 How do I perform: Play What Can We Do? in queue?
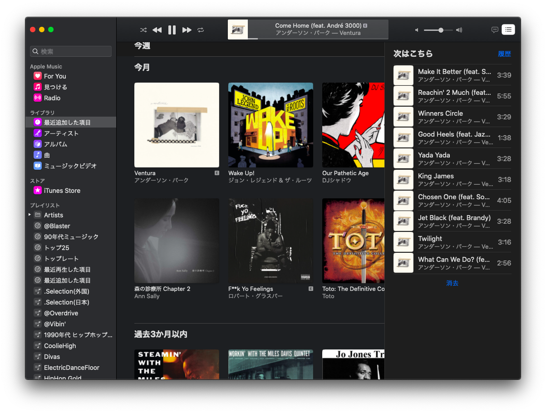452,263
